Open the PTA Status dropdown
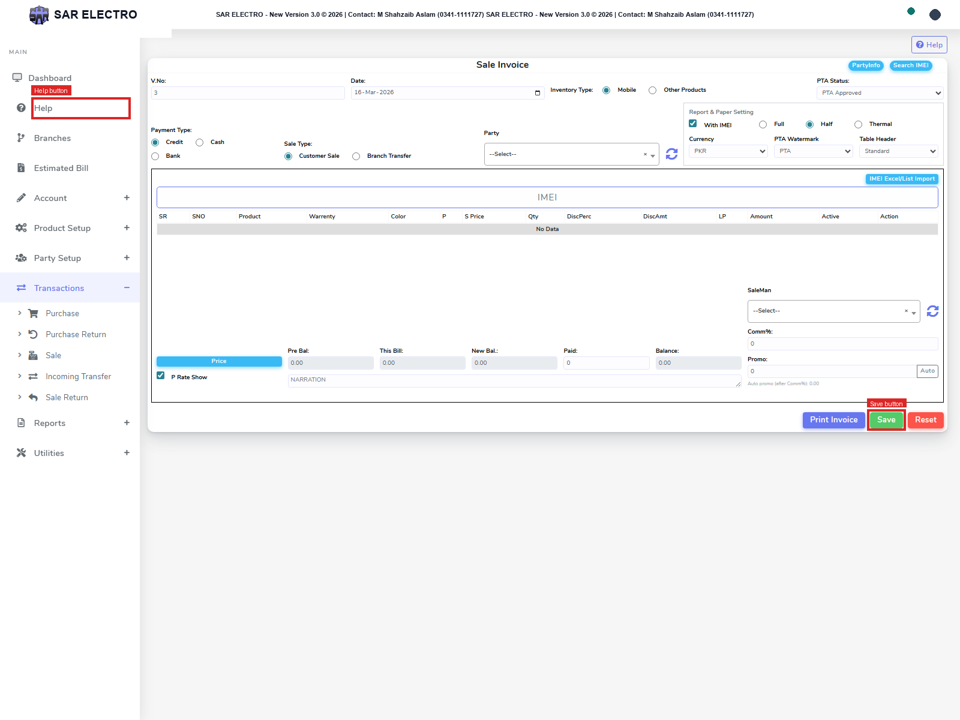This screenshot has height=720, width=960. pos(880,93)
